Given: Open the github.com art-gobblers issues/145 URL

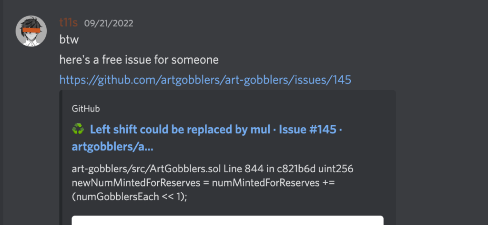Looking at the screenshot, I should pyautogui.click(x=205, y=79).
